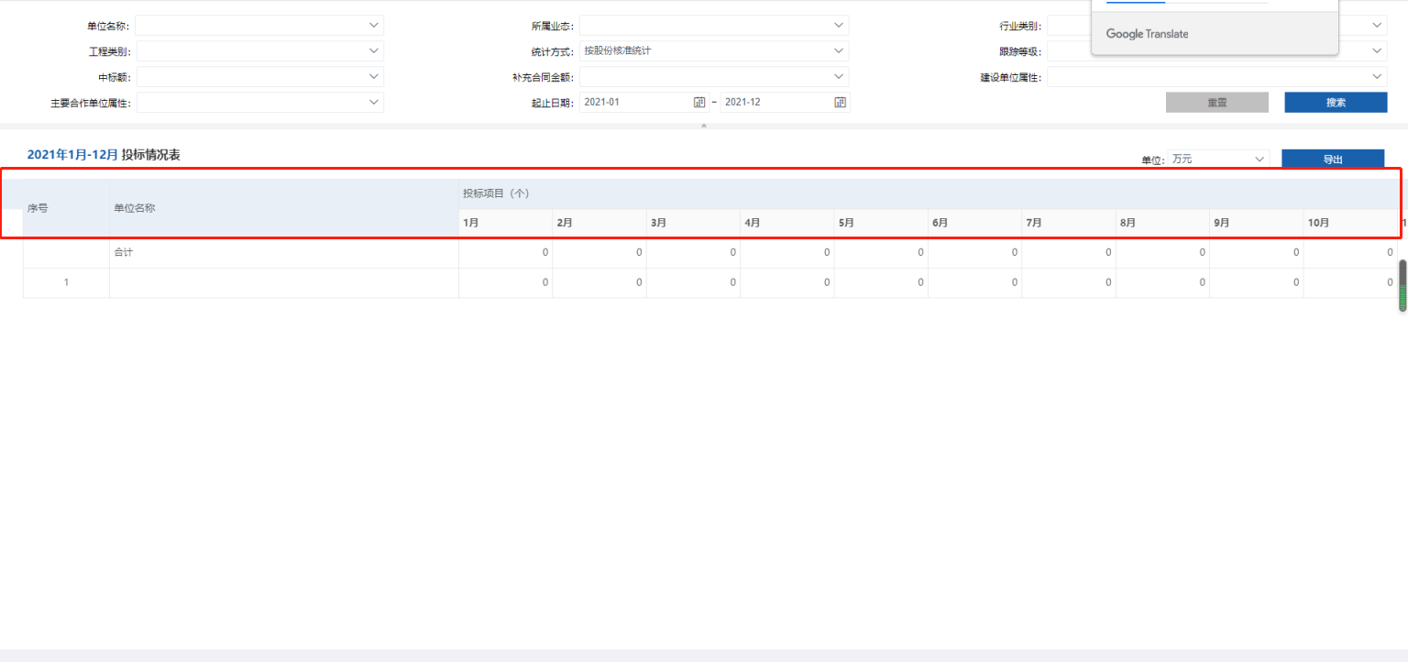Open the 中标额 dropdown
Screen dimensions: 1408x662
(x=259, y=77)
